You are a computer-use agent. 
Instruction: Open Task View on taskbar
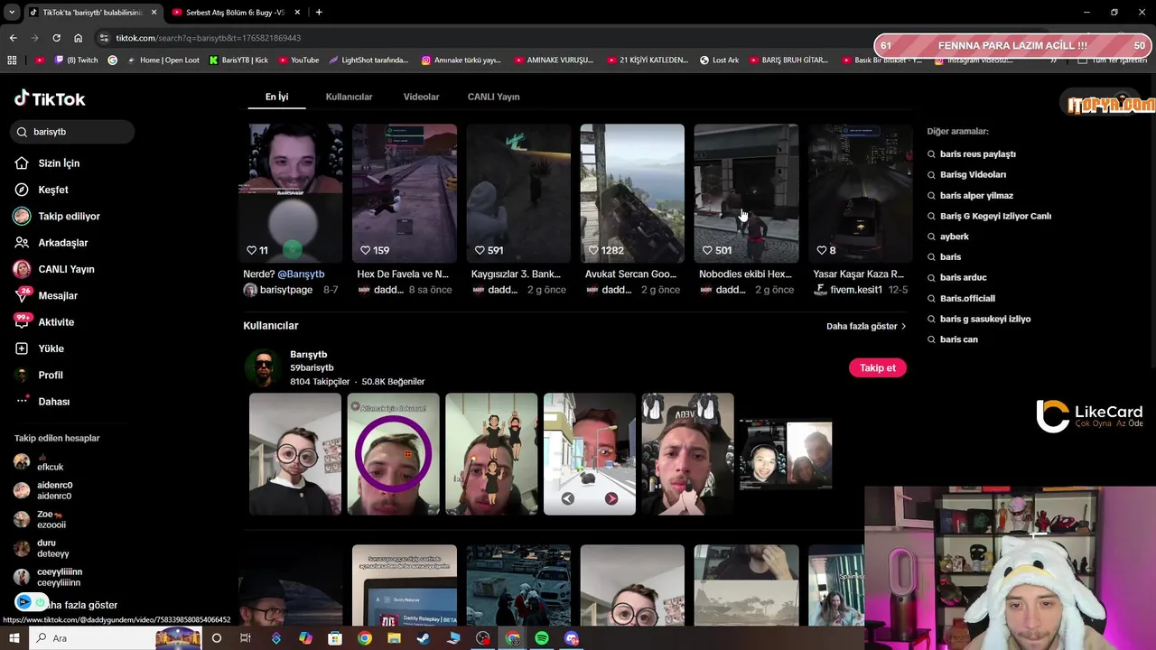246,638
